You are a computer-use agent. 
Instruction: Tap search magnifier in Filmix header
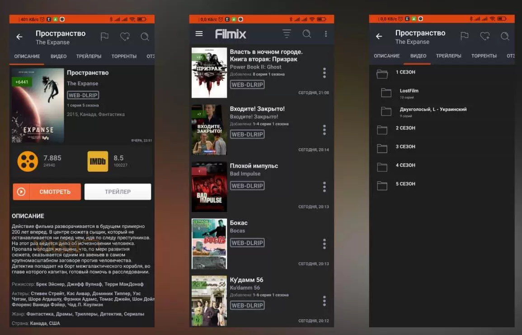(306, 33)
